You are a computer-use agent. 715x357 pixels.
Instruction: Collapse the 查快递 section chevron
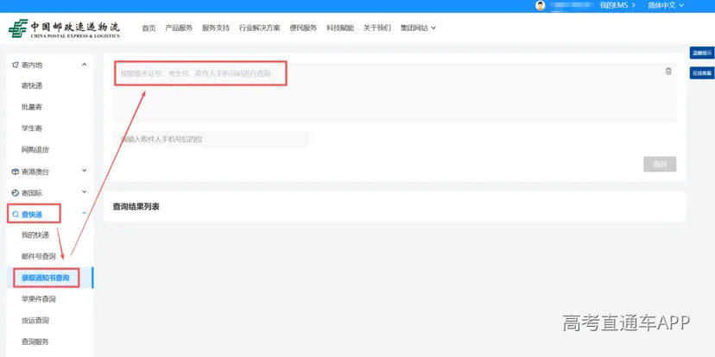84,213
